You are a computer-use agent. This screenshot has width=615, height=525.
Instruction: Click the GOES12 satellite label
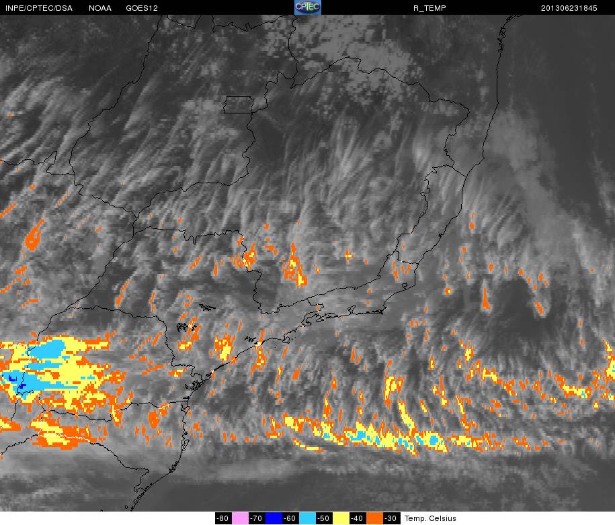tap(142, 8)
